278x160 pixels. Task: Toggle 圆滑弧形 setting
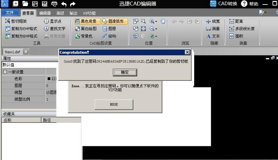[x=114, y=21]
